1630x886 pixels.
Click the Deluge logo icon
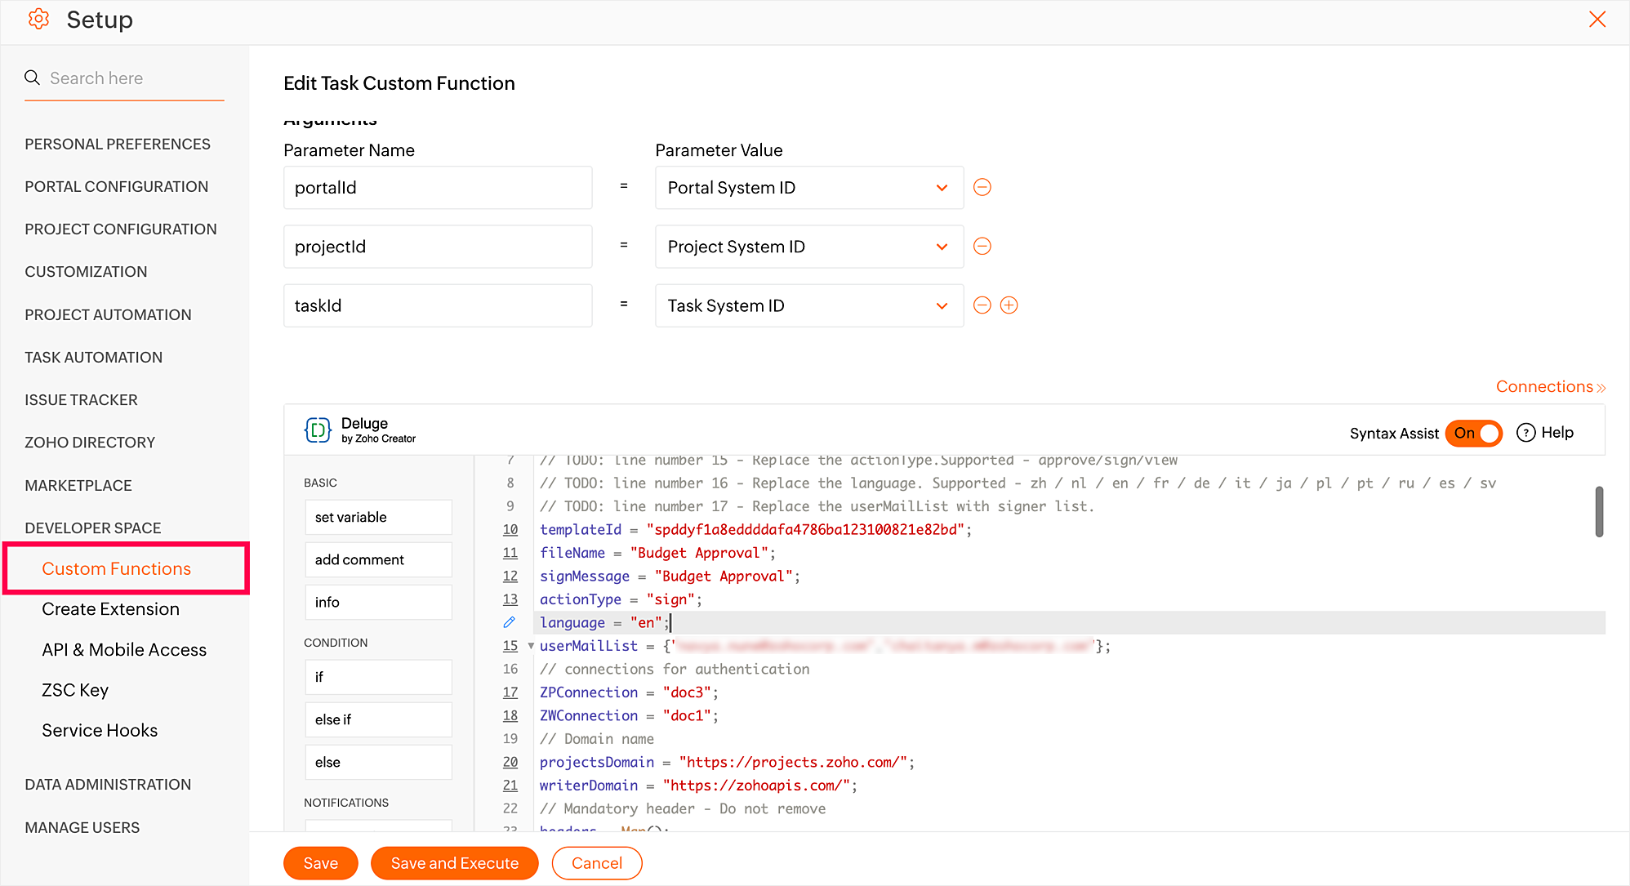coord(318,430)
